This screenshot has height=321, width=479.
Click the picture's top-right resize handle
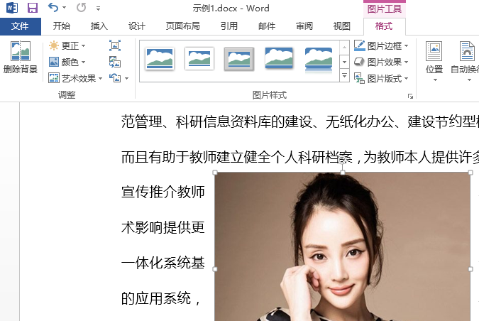(x=470, y=173)
